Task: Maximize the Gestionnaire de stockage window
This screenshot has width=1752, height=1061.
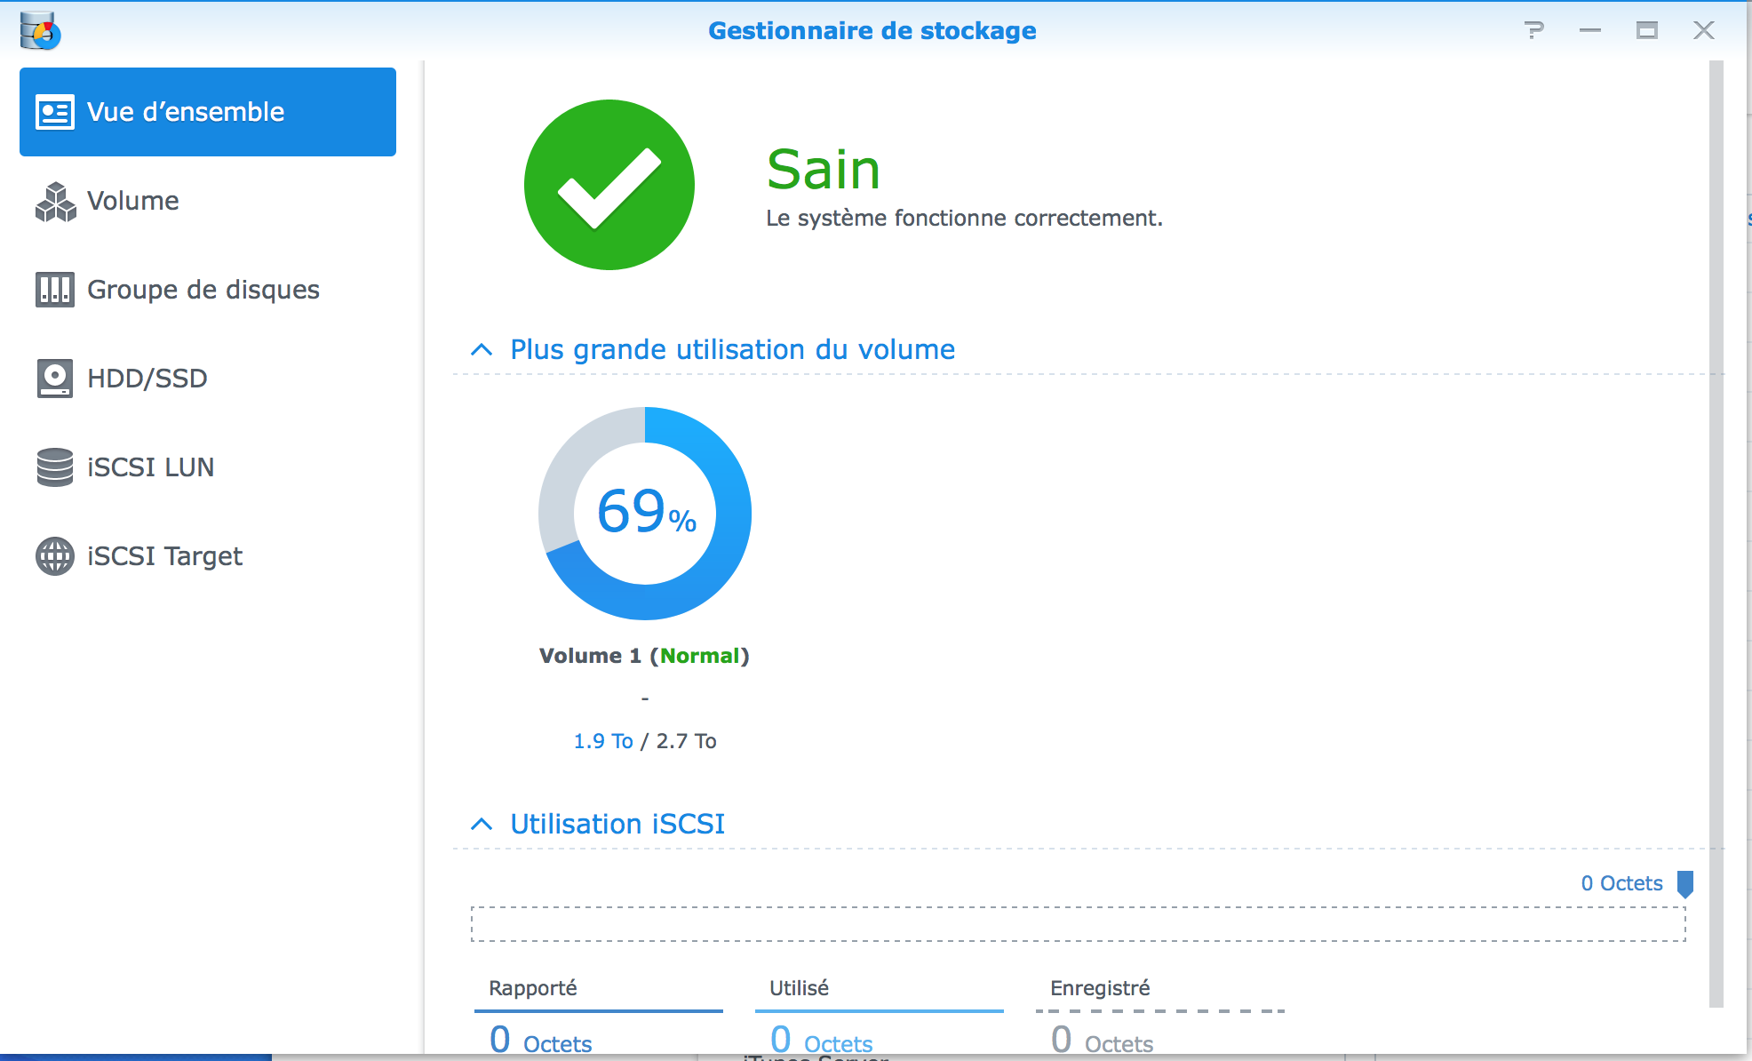Action: (x=1647, y=30)
